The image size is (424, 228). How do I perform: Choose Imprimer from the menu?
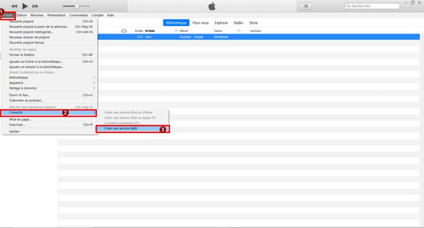click(x=50, y=125)
